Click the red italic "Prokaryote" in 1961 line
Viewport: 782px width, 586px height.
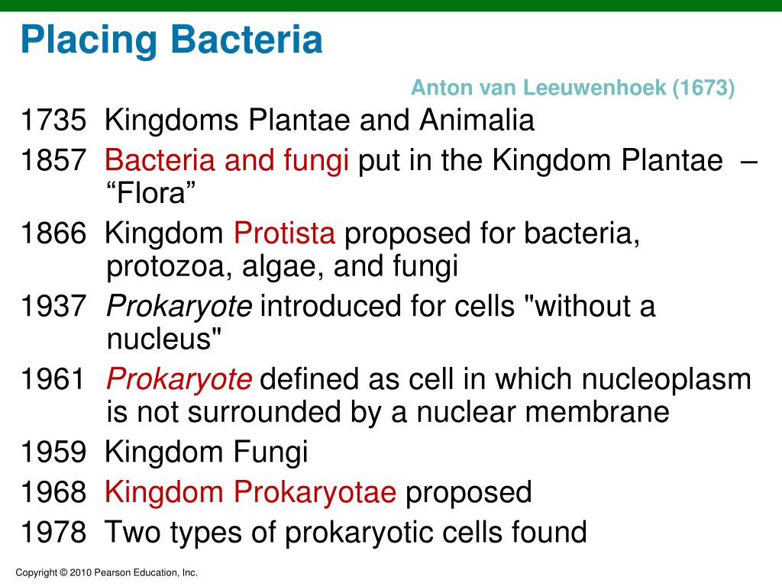coord(179,379)
